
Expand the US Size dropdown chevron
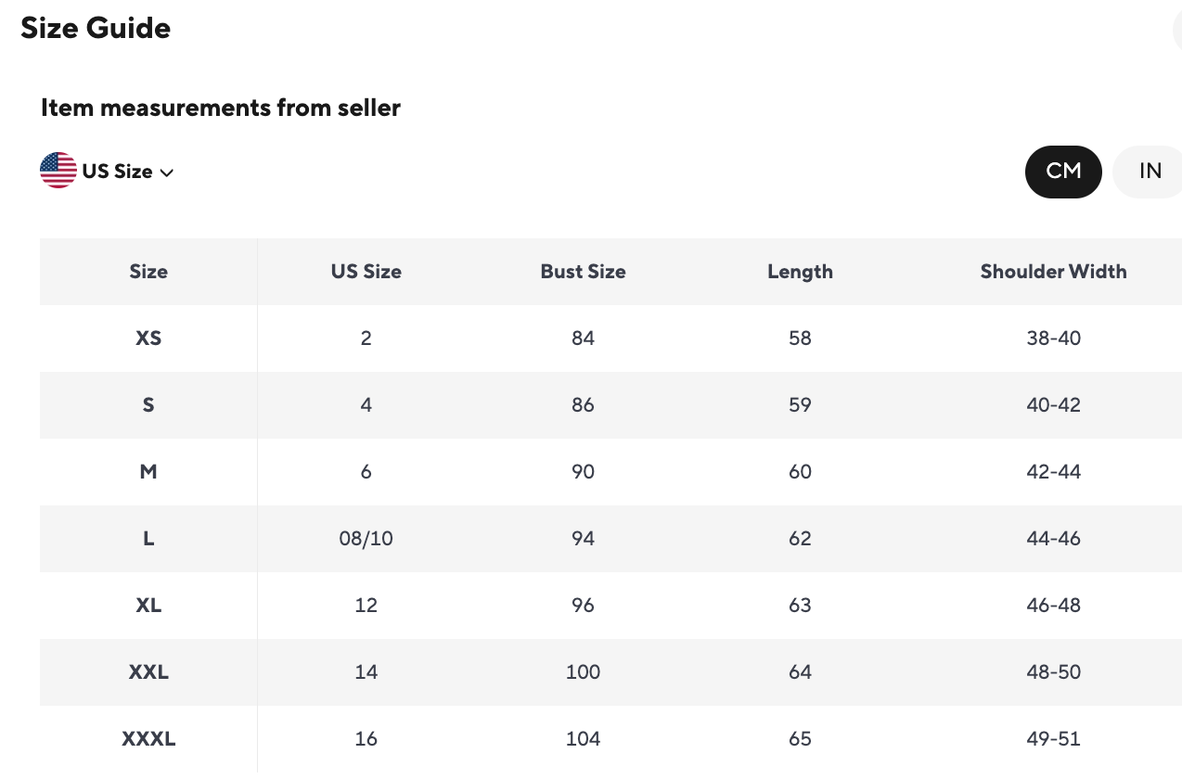tap(167, 172)
